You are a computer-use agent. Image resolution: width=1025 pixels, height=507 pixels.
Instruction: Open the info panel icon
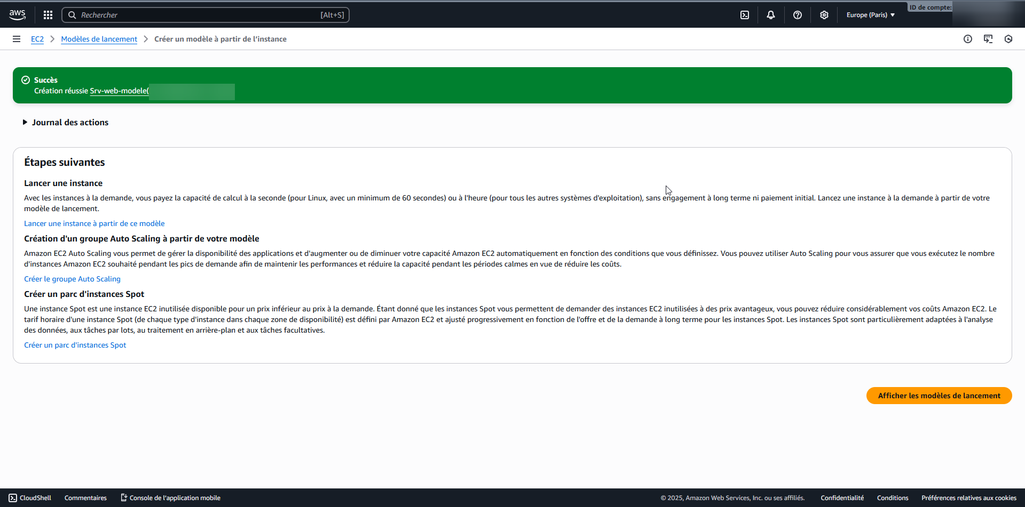point(968,39)
